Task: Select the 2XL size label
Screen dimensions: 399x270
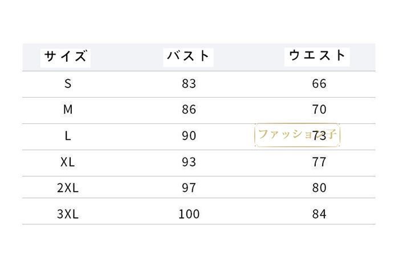Action: 68,188
